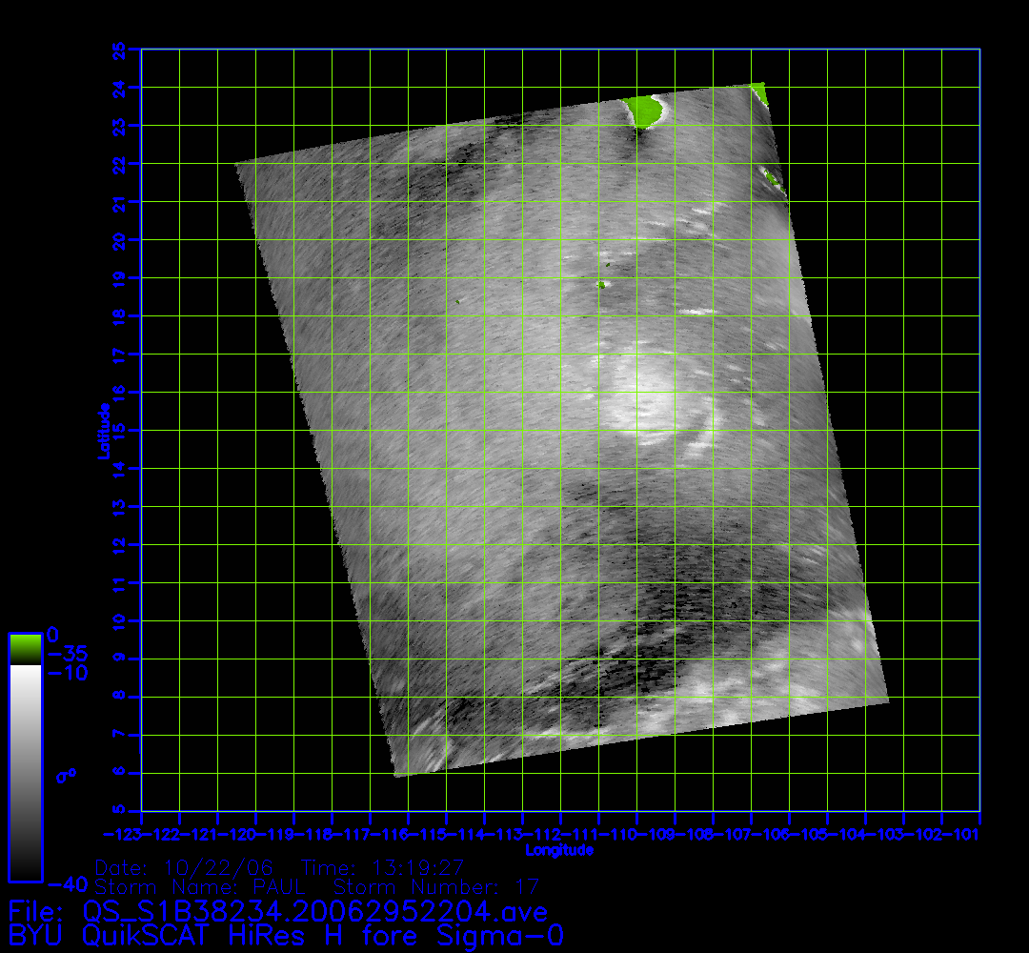Click the File: QS_S1B38234 filename line
The width and height of the screenshot is (1029, 953).
point(277,911)
